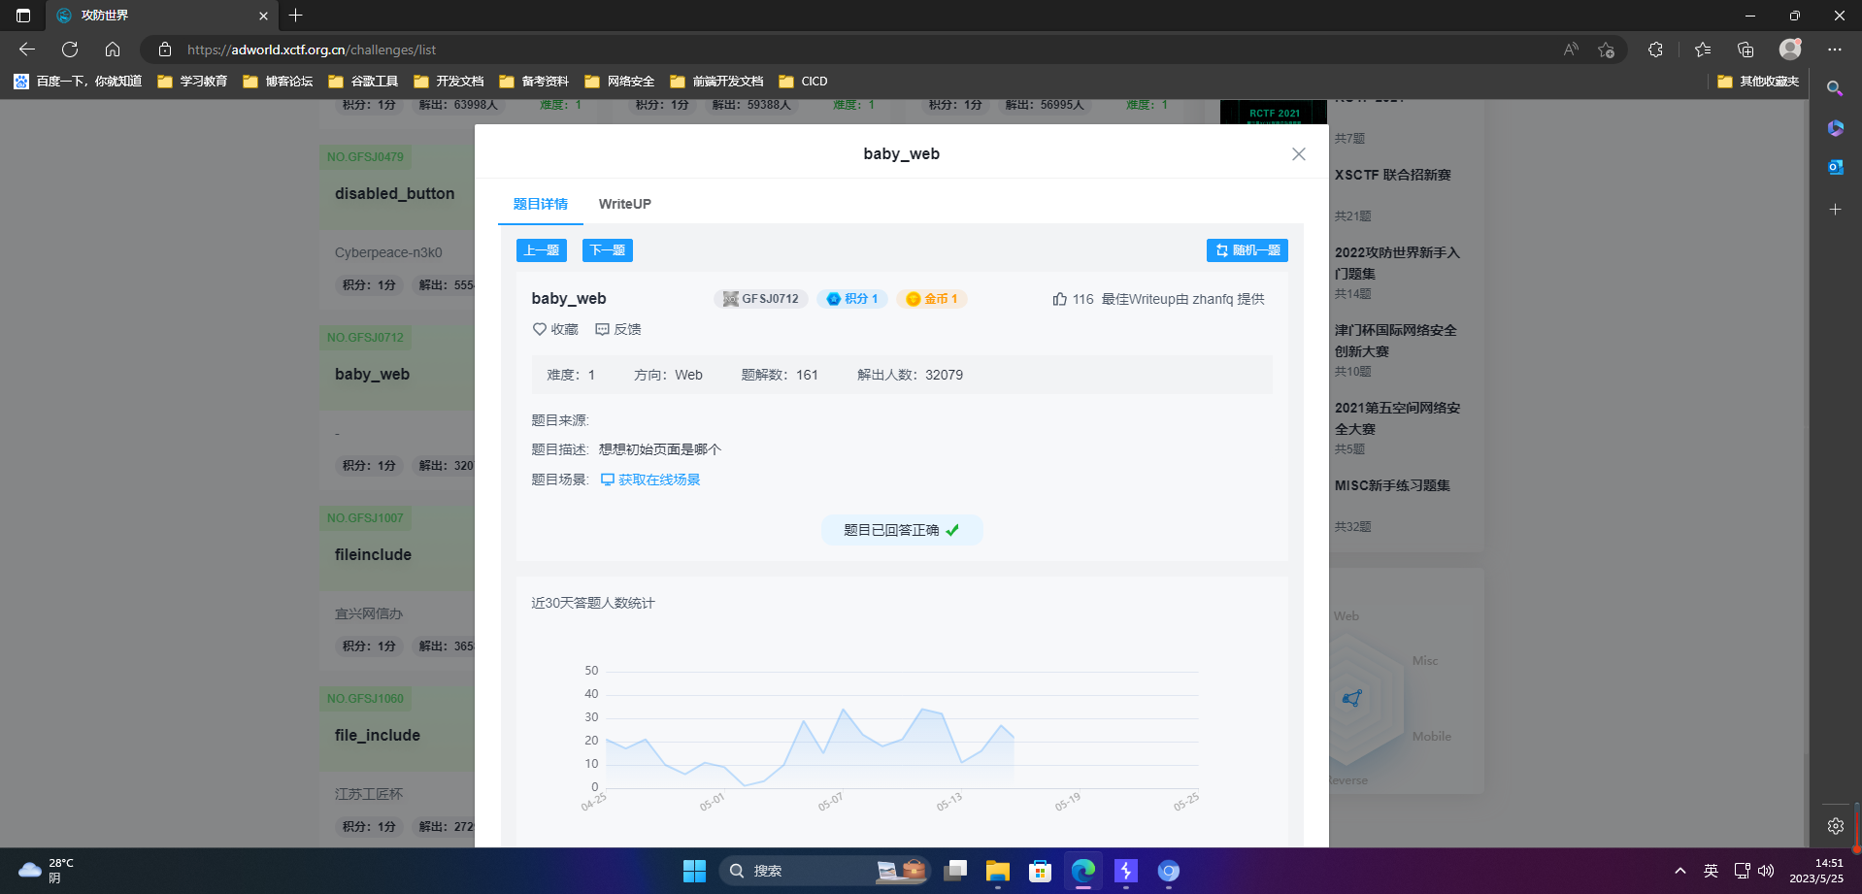The height and width of the screenshot is (894, 1862).
Task: Open Outlook from Edge sidebar
Action: (1834, 167)
